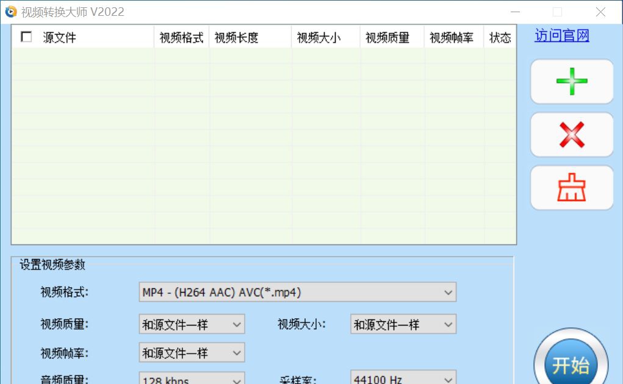The height and width of the screenshot is (384, 623).
Task: Click the 状态 column header
Action: coord(500,37)
